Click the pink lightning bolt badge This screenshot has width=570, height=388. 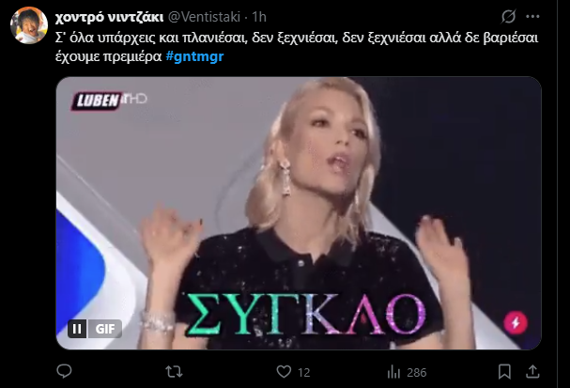(x=516, y=322)
